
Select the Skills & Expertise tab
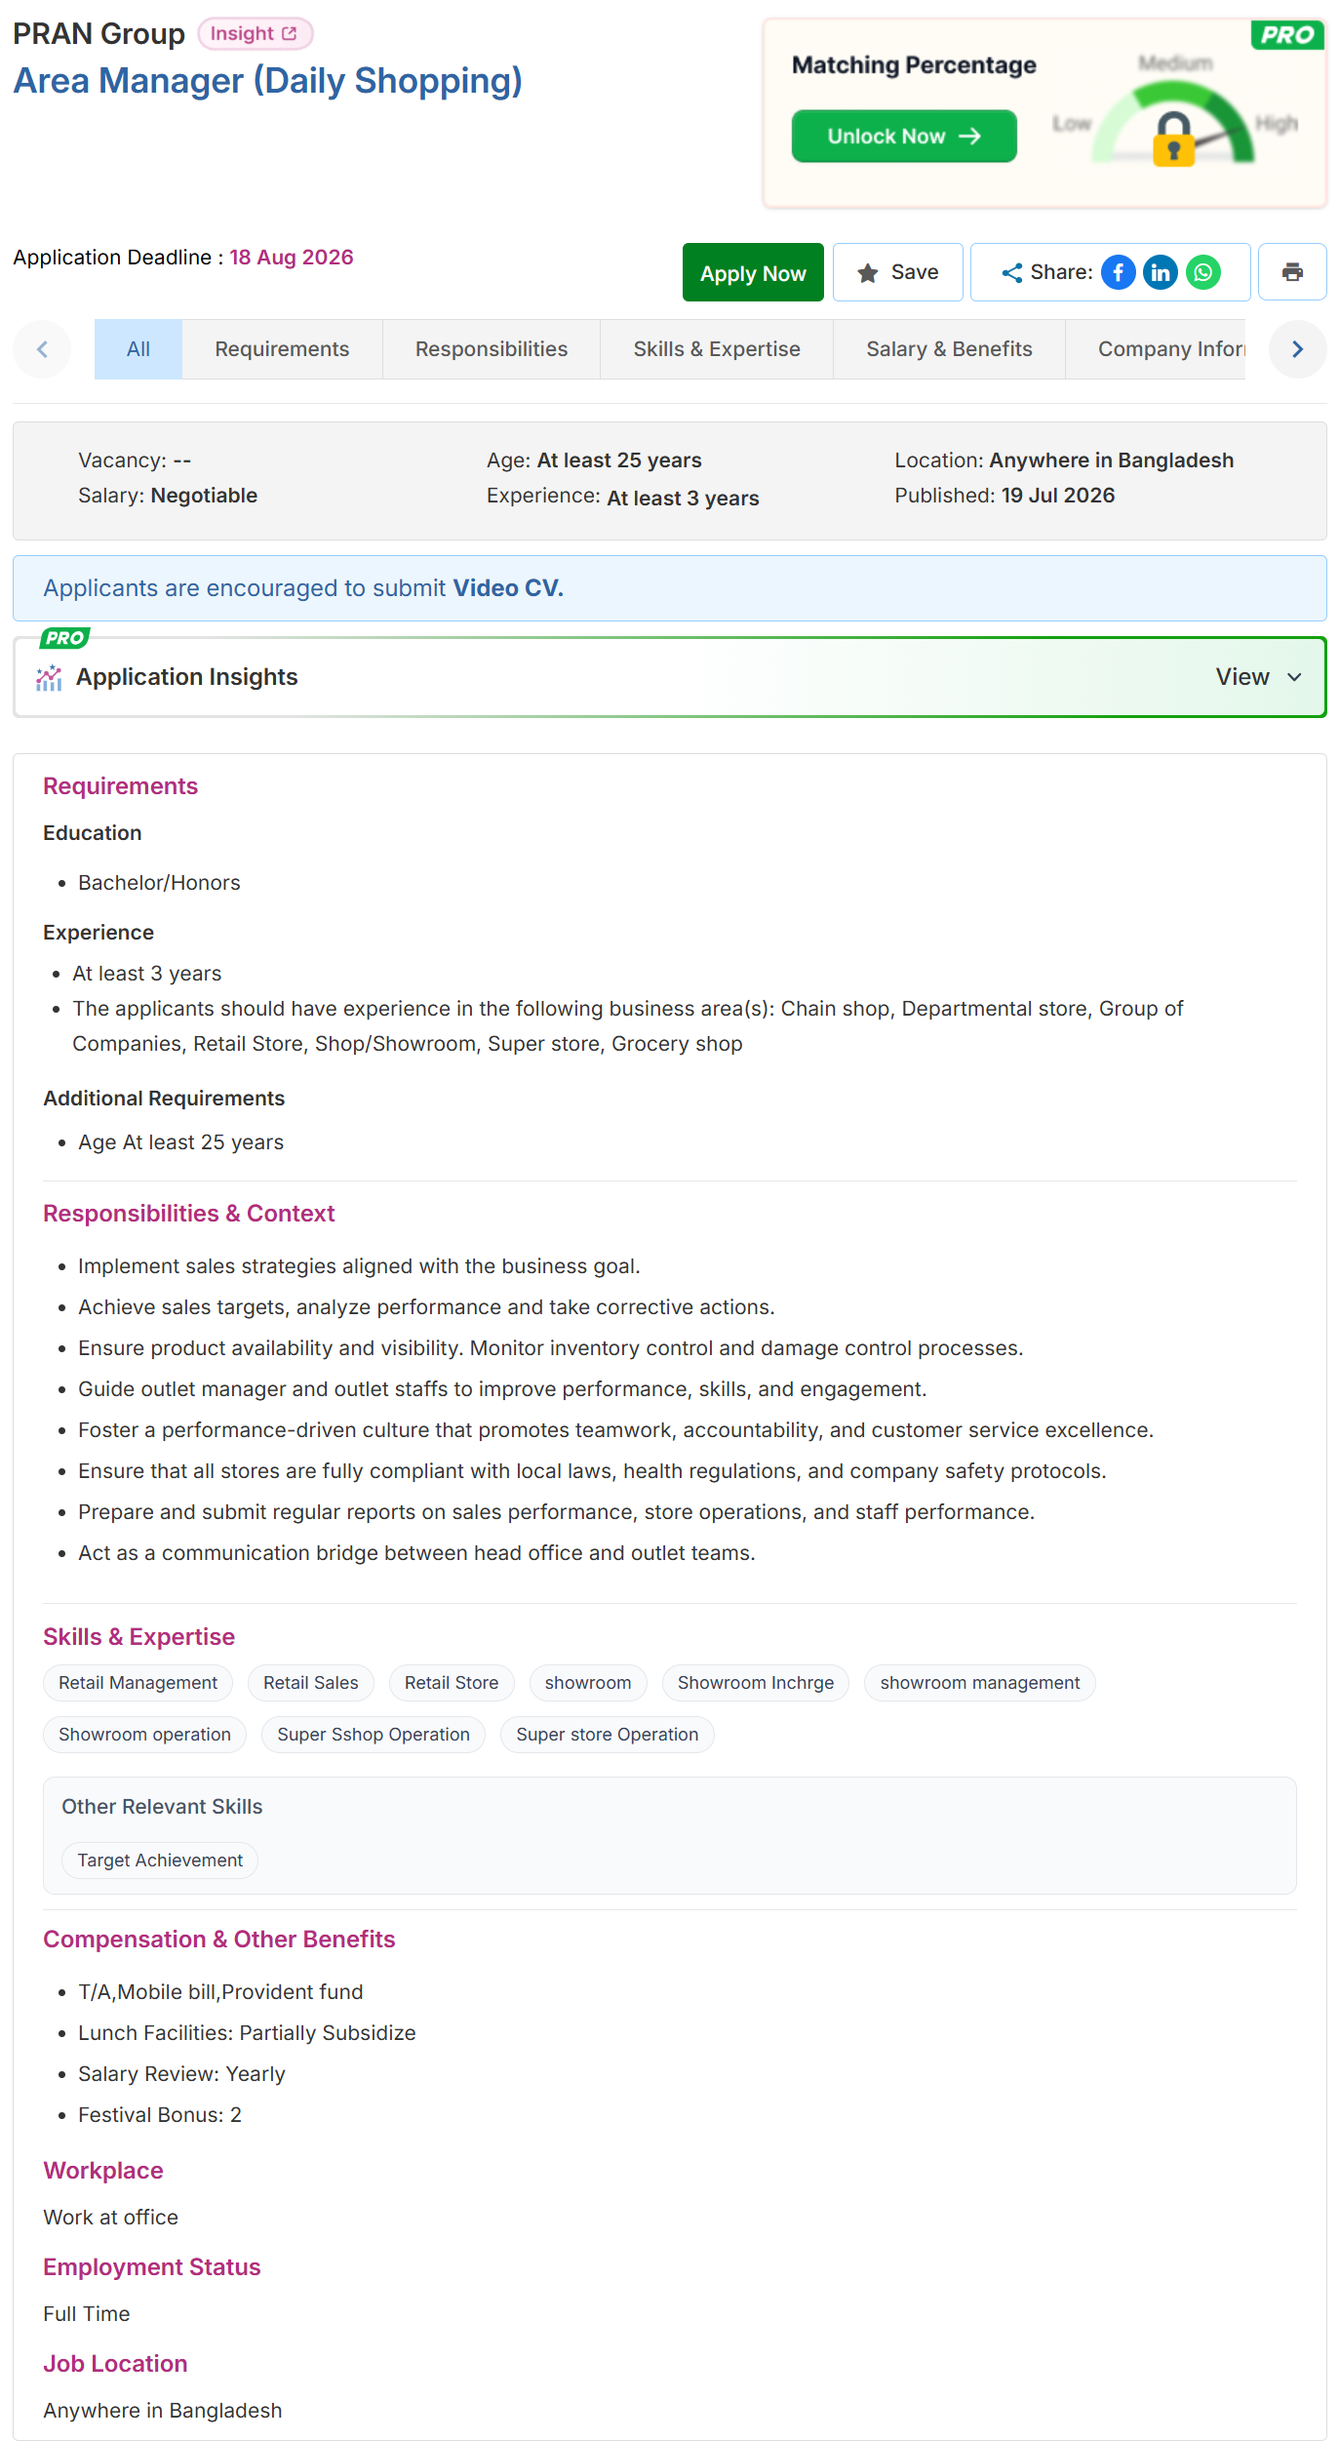(x=717, y=349)
